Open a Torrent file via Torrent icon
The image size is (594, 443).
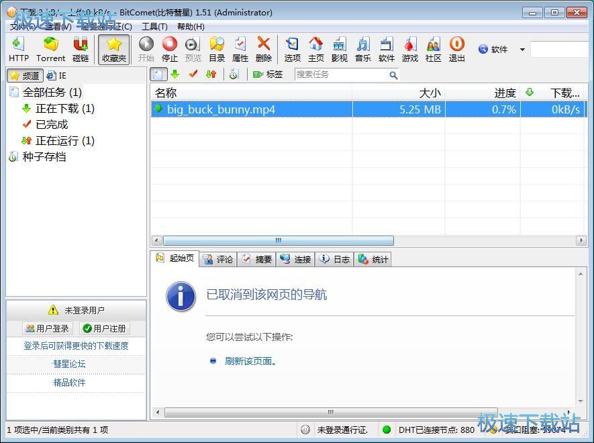click(x=51, y=49)
